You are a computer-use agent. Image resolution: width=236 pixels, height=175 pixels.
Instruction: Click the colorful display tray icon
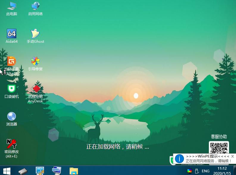tap(190, 171)
